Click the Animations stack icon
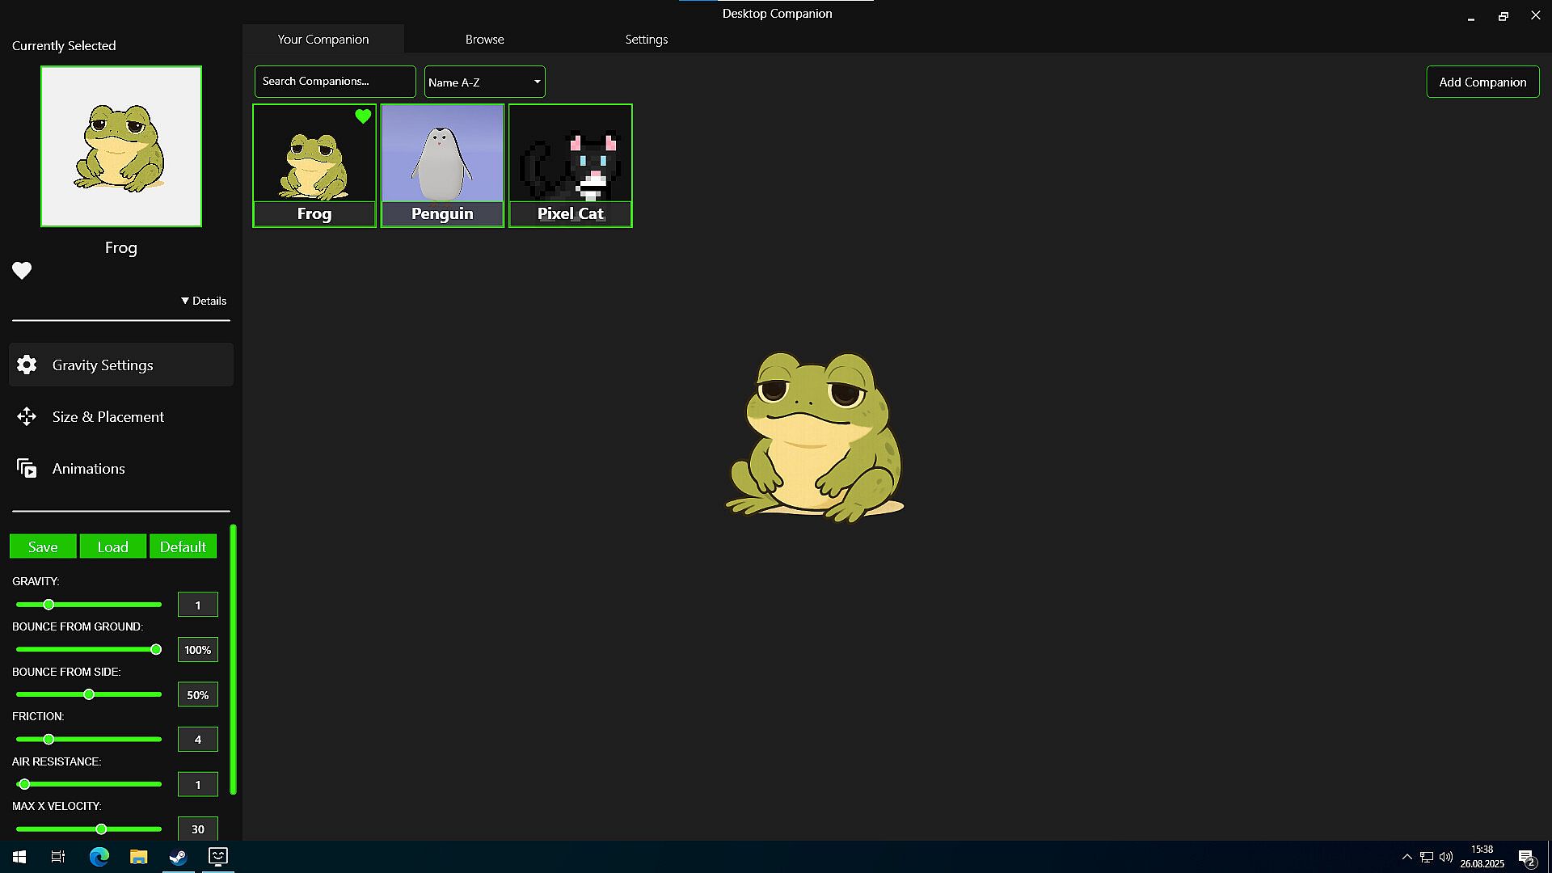 pos(27,468)
